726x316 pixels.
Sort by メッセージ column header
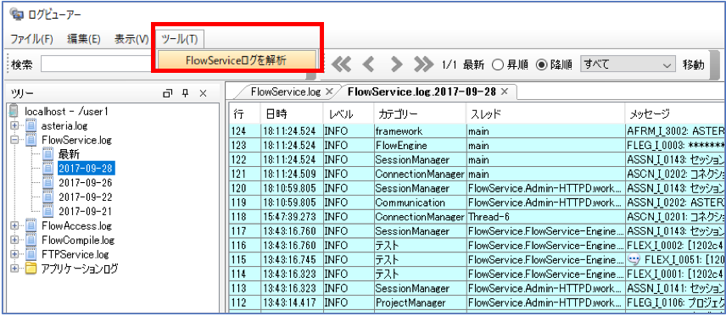pos(674,114)
